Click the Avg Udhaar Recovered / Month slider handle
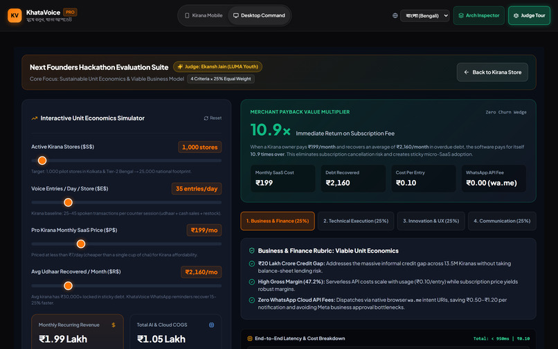Viewport: 558px width, 349px height. pyautogui.click(x=68, y=285)
